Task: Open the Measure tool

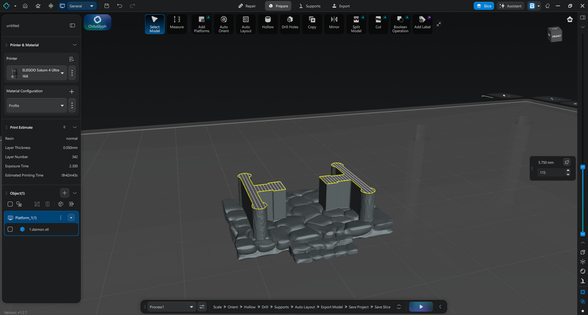Action: [x=177, y=24]
